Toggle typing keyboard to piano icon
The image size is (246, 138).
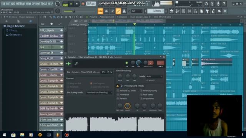coord(100,11)
